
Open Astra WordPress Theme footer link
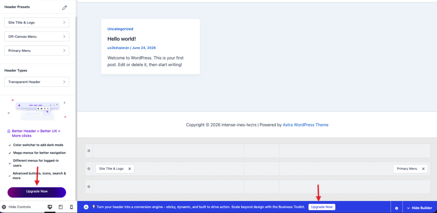306,125
